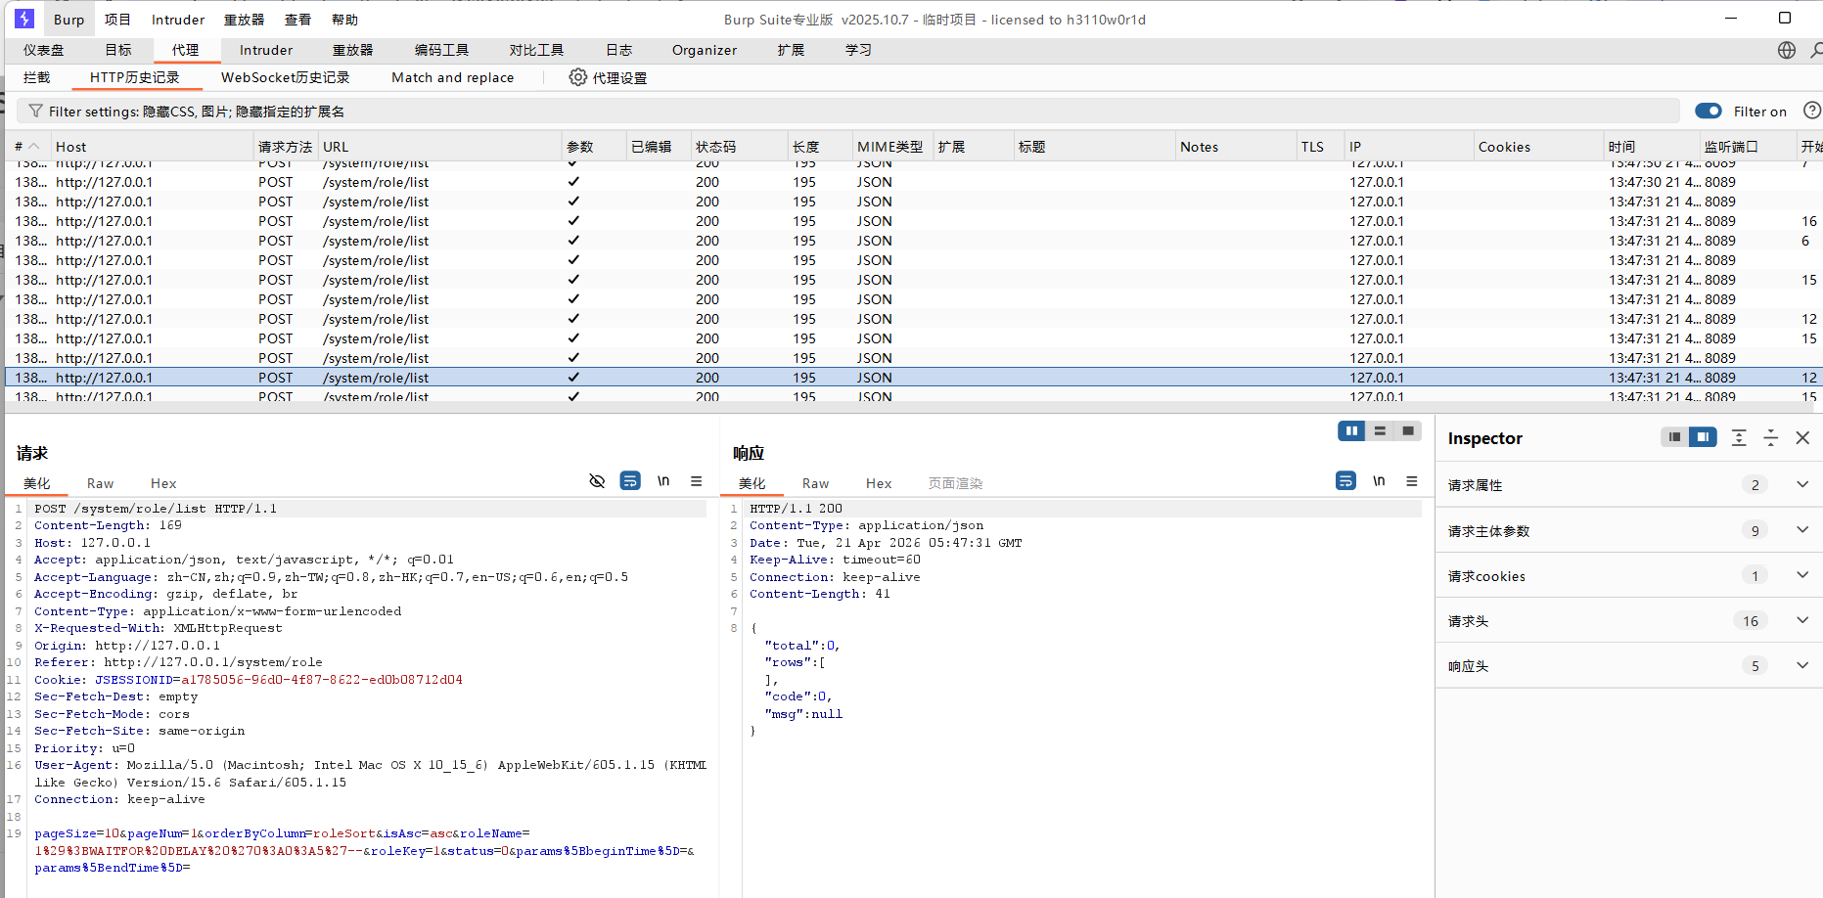Sort table by 时间 column
Viewport: 1823px width, 898px height.
tap(1651, 147)
